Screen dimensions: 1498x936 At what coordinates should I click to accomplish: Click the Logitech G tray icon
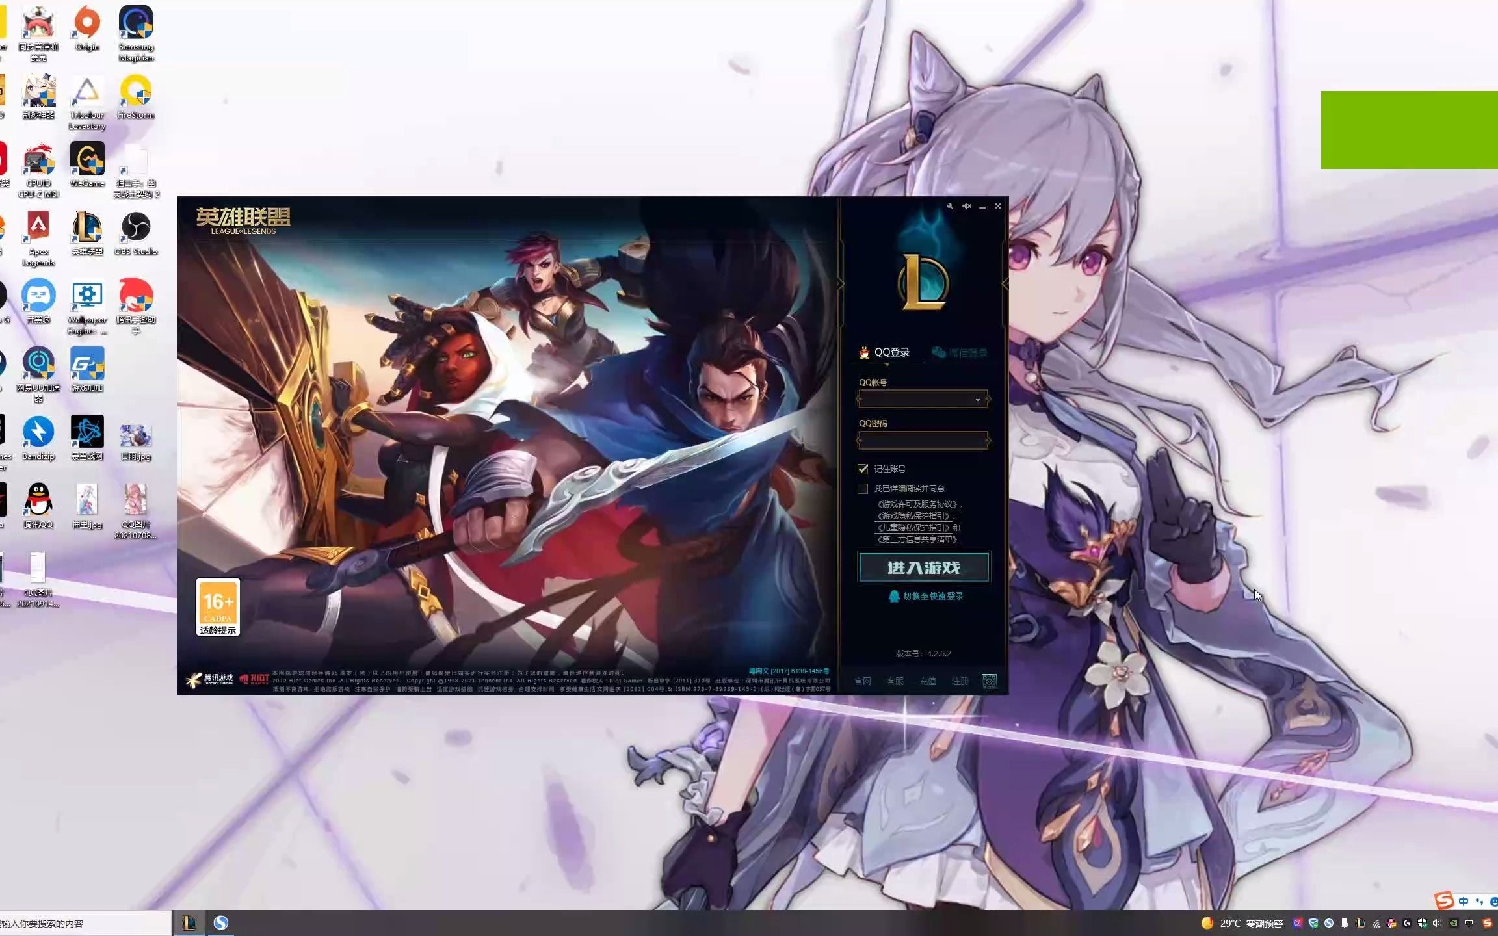1407,923
